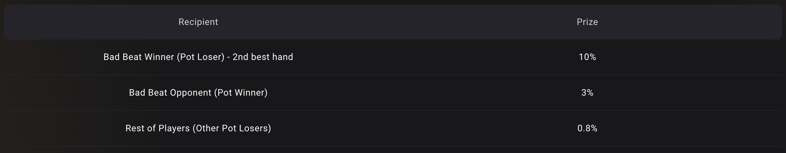The height and width of the screenshot is (153, 786).
Task: Select the Bad Beat Winner recipient cell
Action: coord(198,57)
